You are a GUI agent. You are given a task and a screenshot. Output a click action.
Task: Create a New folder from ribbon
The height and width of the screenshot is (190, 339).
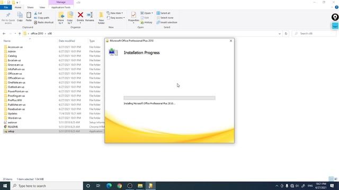click(x=101, y=17)
